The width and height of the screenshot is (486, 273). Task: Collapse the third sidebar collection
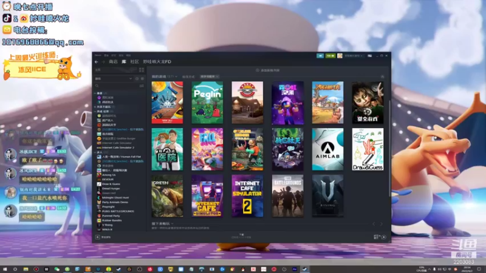click(95, 112)
